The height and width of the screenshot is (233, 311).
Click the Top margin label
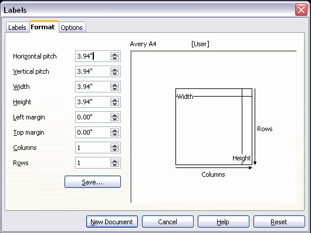pos(29,132)
